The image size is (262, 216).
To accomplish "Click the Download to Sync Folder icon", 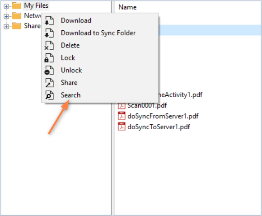I will coord(49,33).
